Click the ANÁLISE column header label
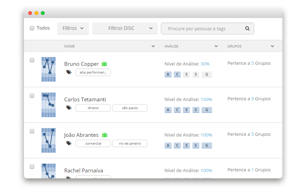 [x=171, y=46]
